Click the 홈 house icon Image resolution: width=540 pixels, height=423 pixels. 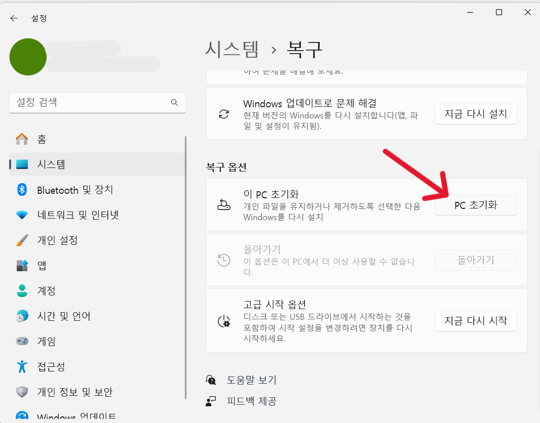22,139
